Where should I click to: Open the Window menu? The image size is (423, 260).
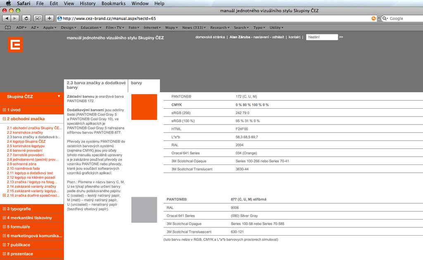[140, 3]
